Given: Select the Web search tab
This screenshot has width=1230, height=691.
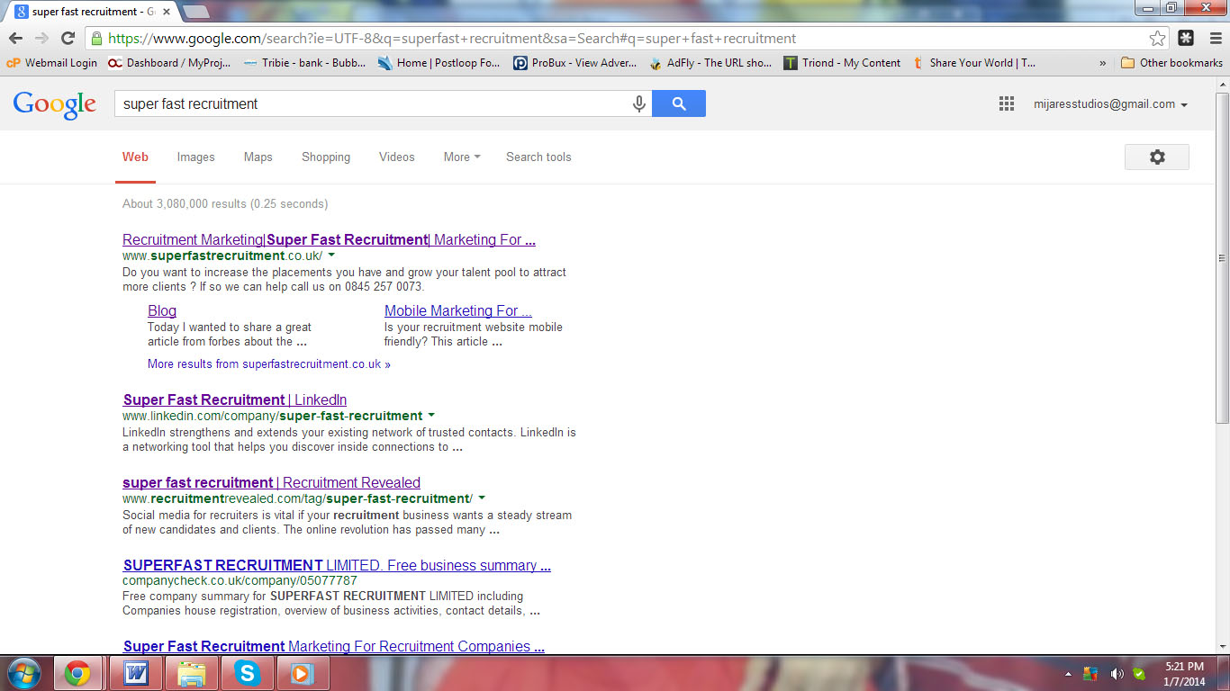Looking at the screenshot, I should [x=135, y=157].
